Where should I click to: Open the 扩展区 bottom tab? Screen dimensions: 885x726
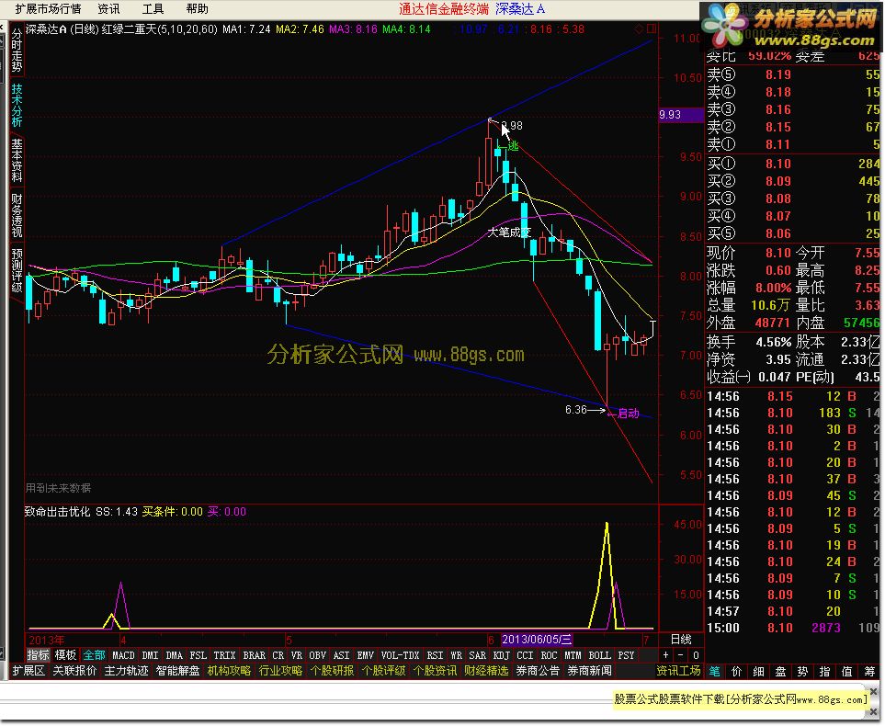coord(28,671)
